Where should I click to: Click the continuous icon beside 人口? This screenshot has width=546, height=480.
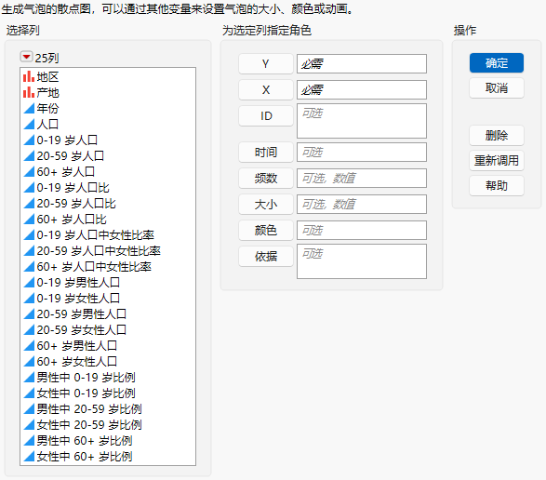pyautogui.click(x=29, y=125)
